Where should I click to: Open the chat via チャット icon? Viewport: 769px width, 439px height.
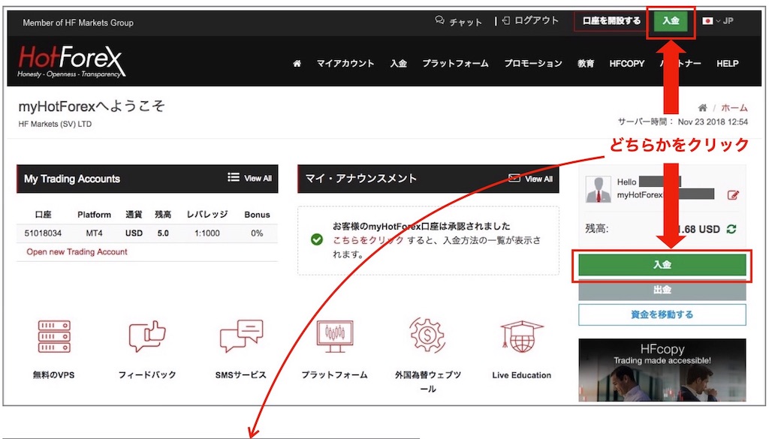click(439, 20)
